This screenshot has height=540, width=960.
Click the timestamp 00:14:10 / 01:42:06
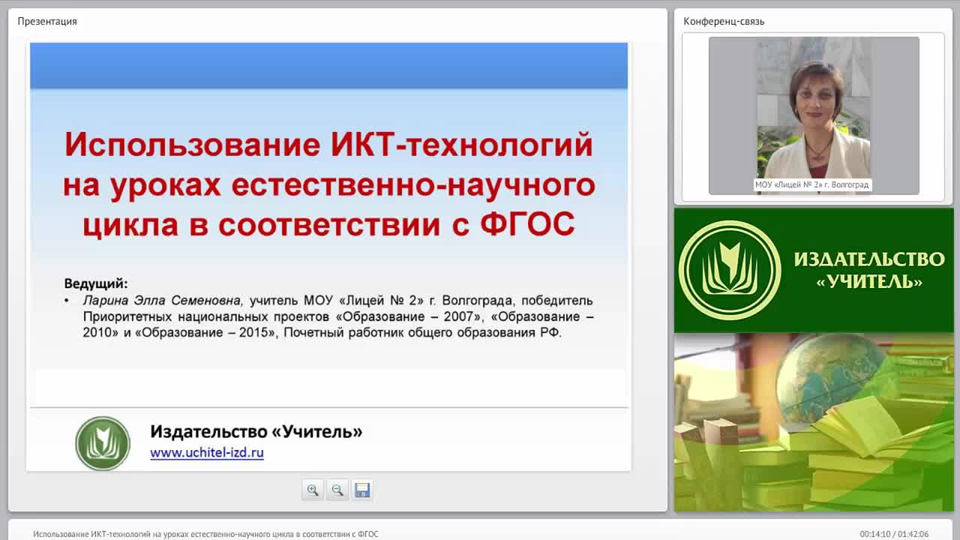[x=894, y=534]
